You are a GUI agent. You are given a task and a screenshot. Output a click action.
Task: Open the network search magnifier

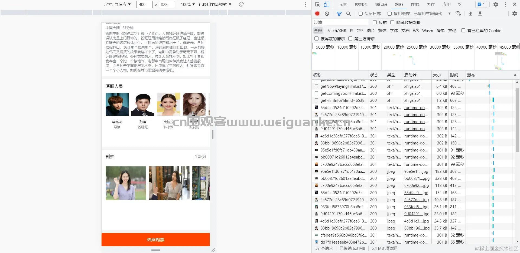pyautogui.click(x=349, y=14)
